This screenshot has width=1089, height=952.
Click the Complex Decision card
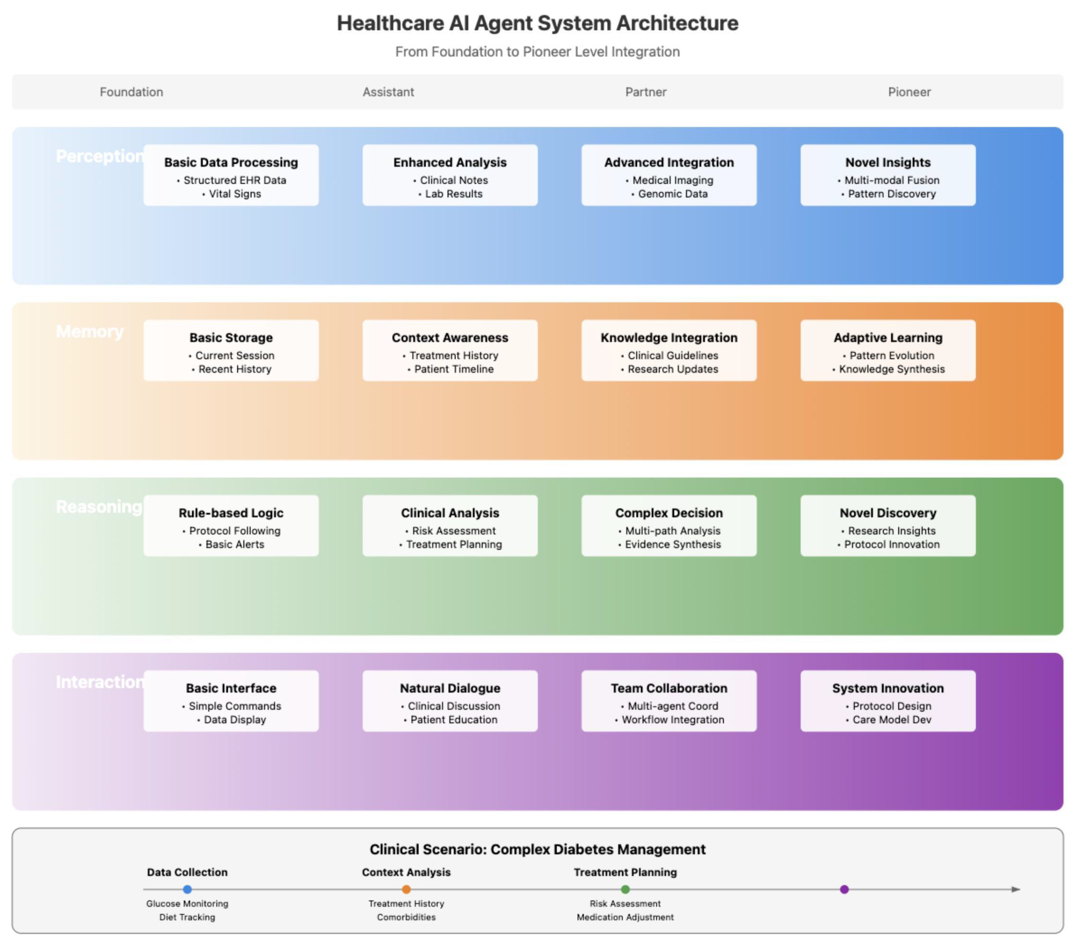[669, 525]
